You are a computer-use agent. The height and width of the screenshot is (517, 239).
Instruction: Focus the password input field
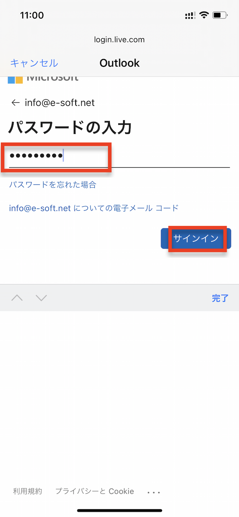pos(119,156)
